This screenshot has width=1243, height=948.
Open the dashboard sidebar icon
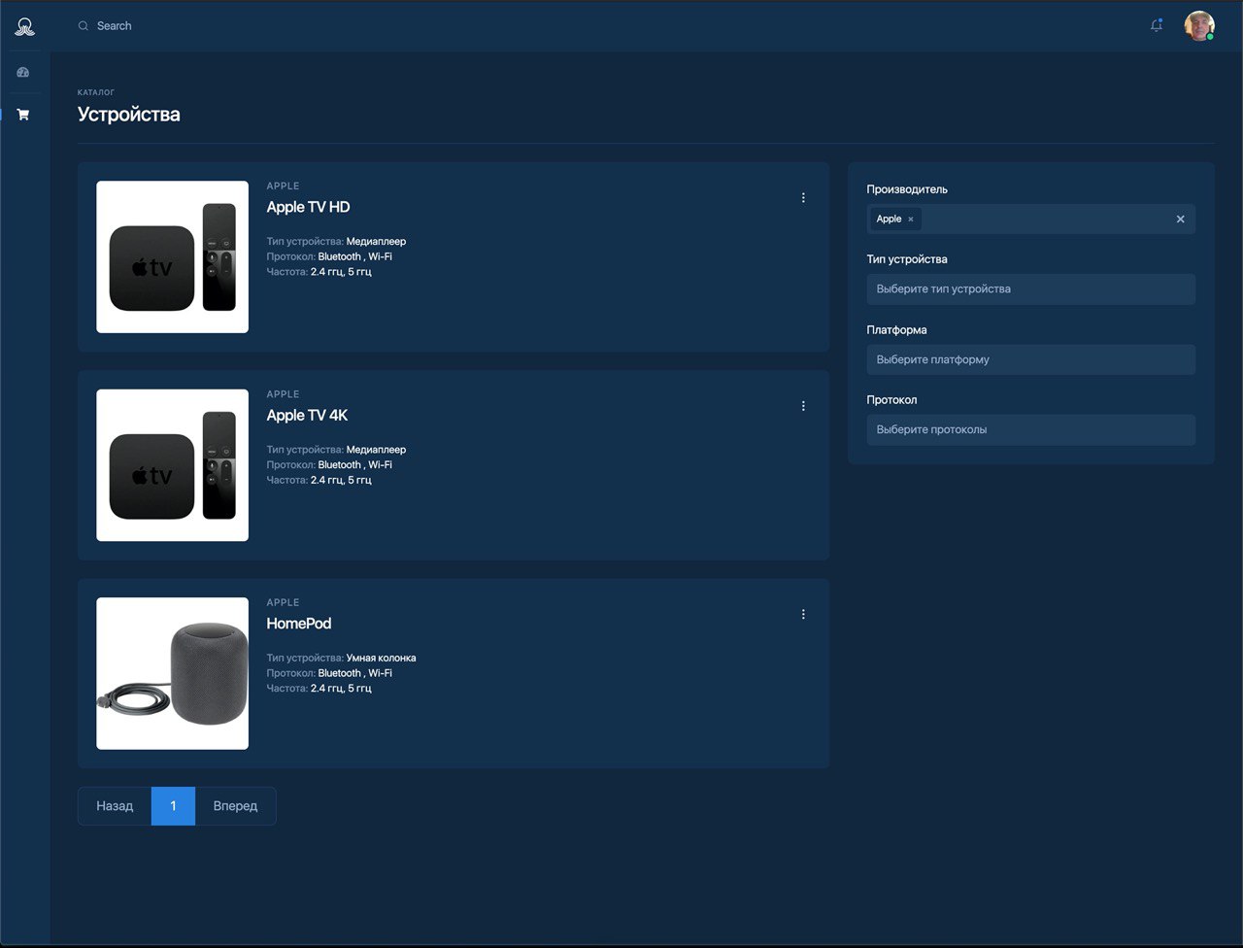(23, 72)
